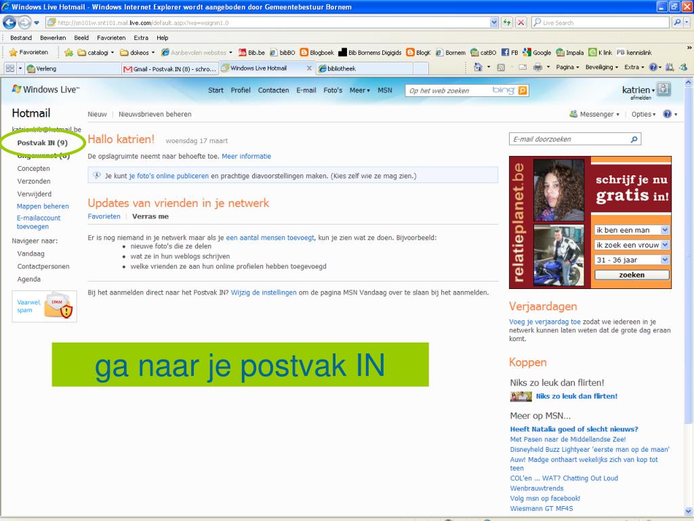Open the Verzonden folder

pos(34,181)
